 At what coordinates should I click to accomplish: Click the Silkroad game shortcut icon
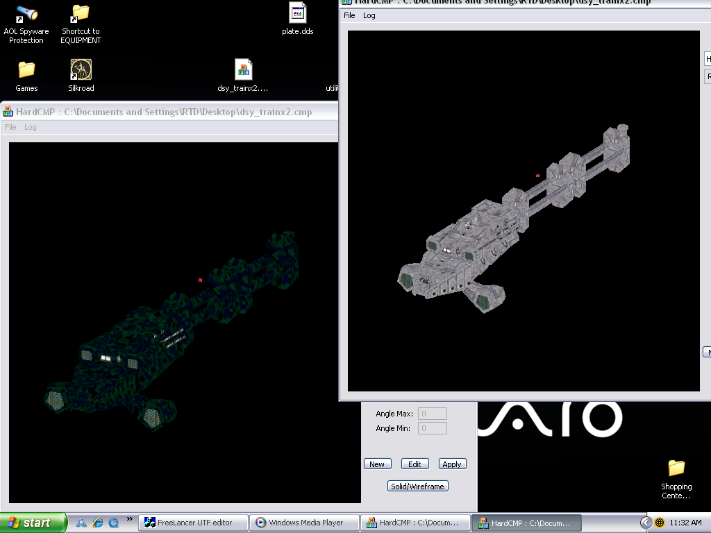coord(81,70)
